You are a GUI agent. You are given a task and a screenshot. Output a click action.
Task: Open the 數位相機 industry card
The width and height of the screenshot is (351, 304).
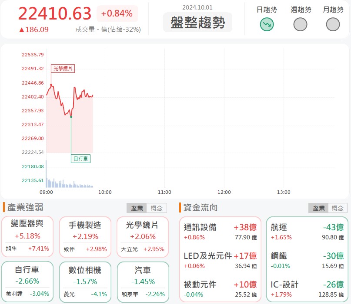pyautogui.click(x=85, y=282)
